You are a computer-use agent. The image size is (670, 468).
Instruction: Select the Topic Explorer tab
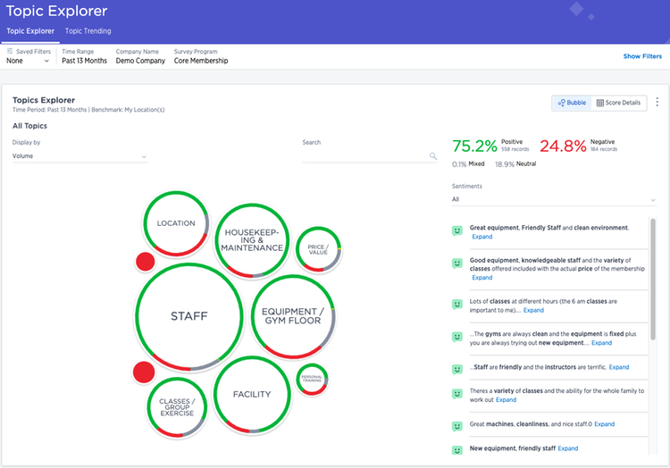29,31
